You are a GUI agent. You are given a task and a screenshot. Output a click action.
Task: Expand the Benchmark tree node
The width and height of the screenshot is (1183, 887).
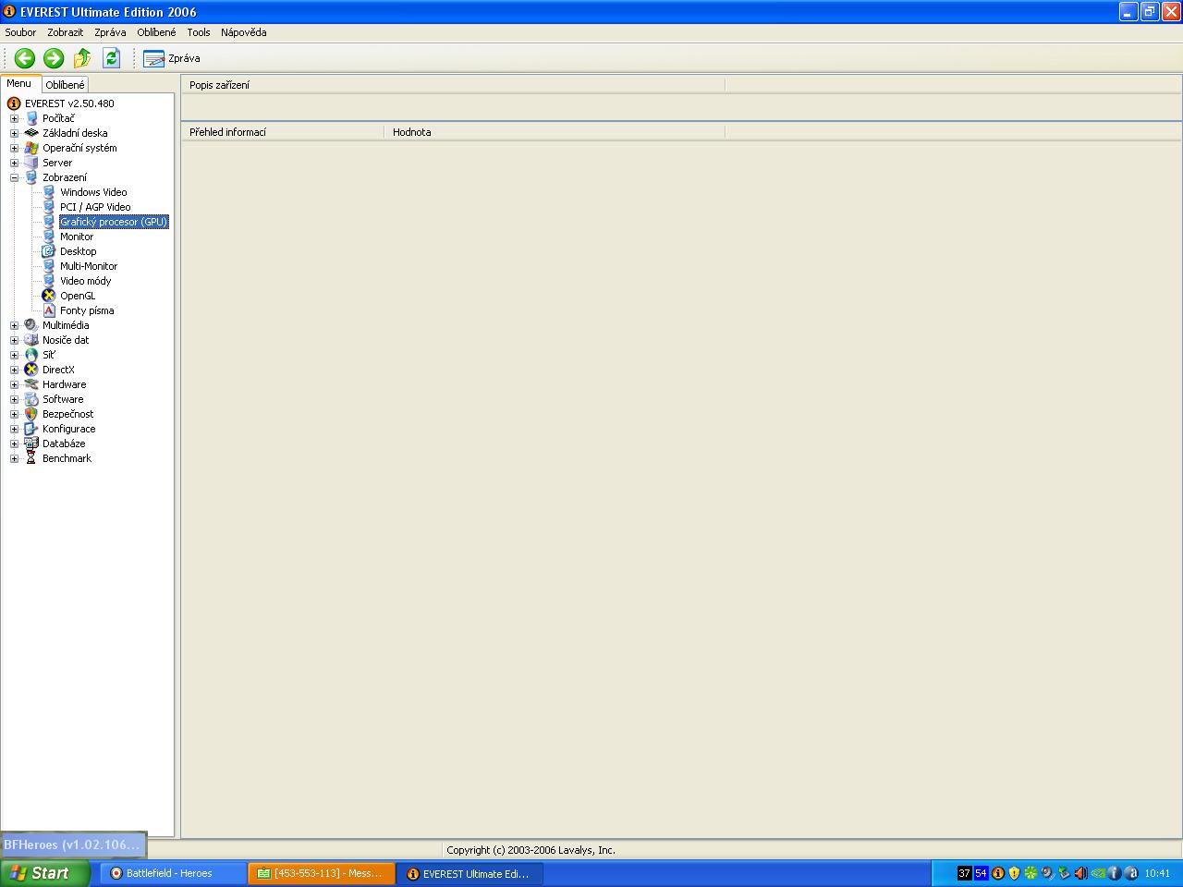[14, 458]
